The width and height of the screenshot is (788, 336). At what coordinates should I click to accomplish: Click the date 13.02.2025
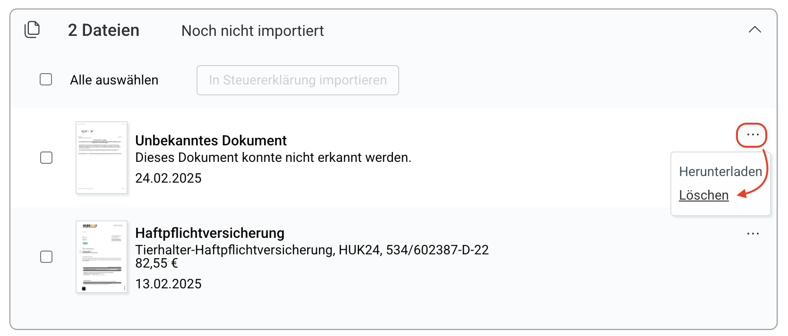tap(168, 284)
